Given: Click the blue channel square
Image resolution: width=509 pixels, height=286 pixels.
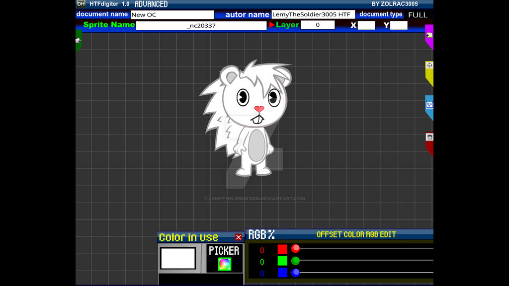Looking at the screenshot, I should coord(282,273).
